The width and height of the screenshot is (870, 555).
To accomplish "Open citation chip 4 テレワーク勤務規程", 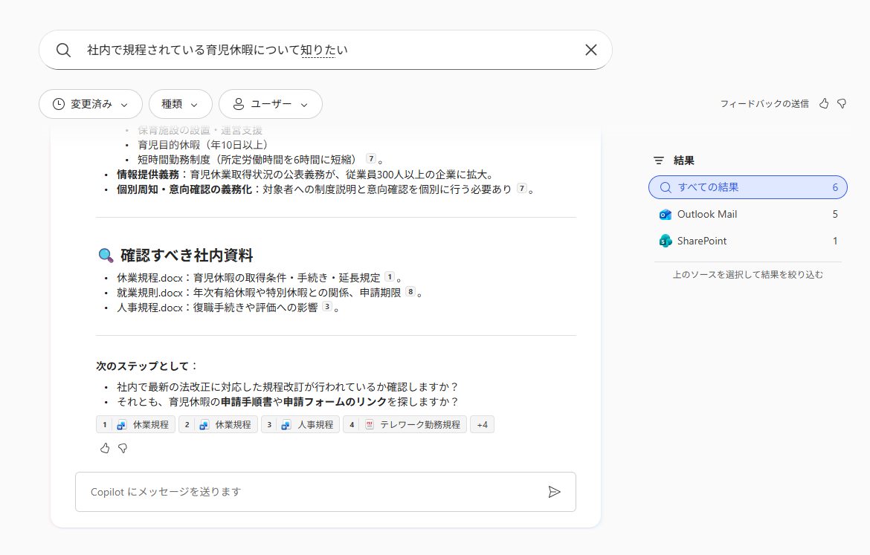I will pos(405,425).
